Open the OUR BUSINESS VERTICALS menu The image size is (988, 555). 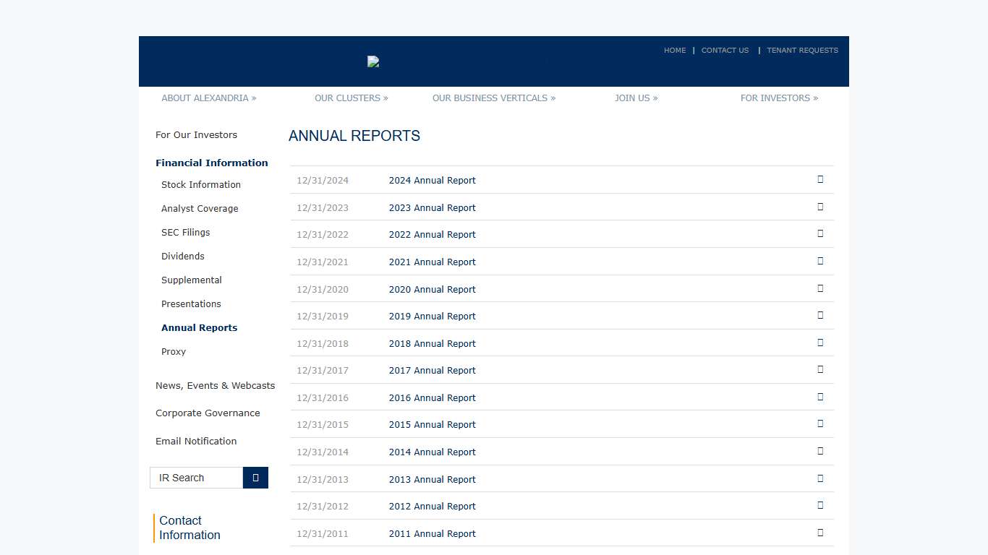point(493,98)
